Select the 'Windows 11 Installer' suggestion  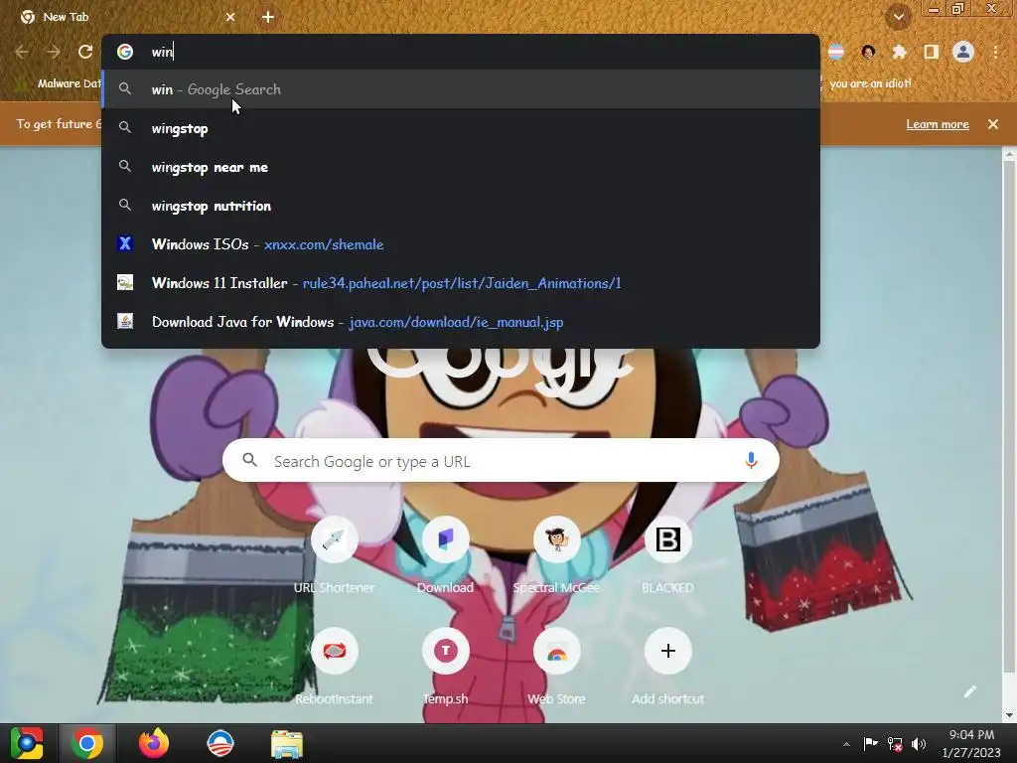pyautogui.click(x=461, y=283)
